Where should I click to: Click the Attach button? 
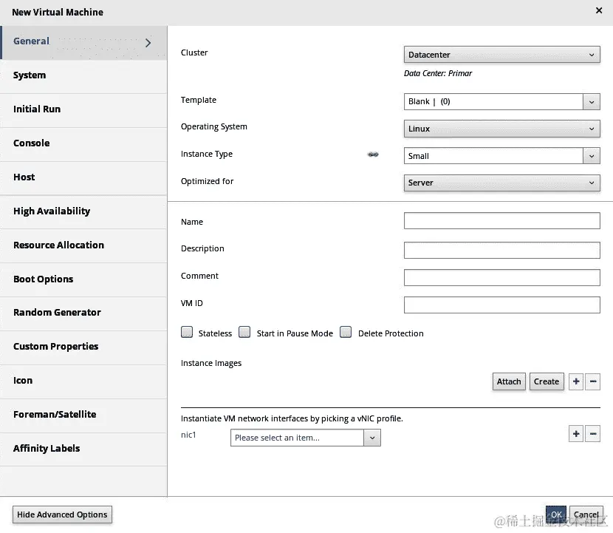(509, 381)
